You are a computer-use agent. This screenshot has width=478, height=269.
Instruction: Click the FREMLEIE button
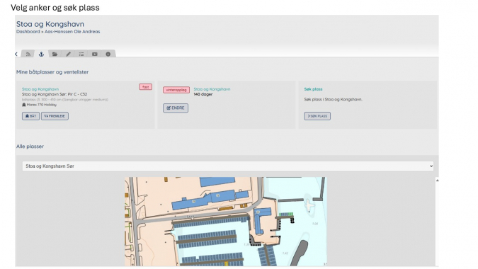tap(55, 116)
